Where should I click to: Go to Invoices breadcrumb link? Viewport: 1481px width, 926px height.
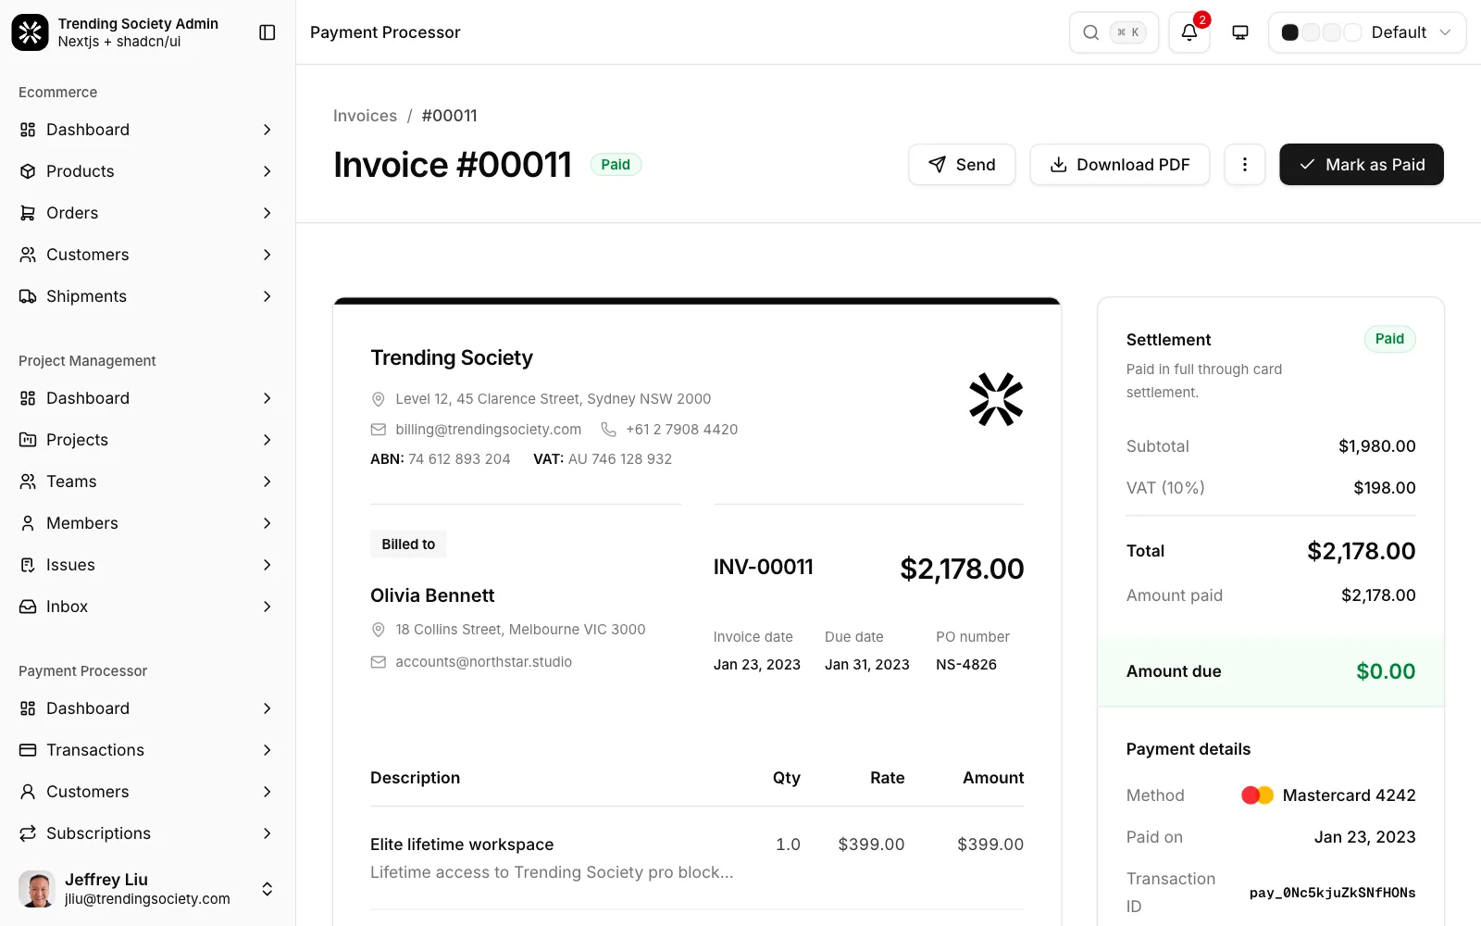[x=365, y=116]
